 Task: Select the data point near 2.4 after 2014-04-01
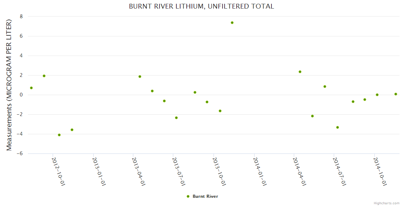tap(300, 72)
